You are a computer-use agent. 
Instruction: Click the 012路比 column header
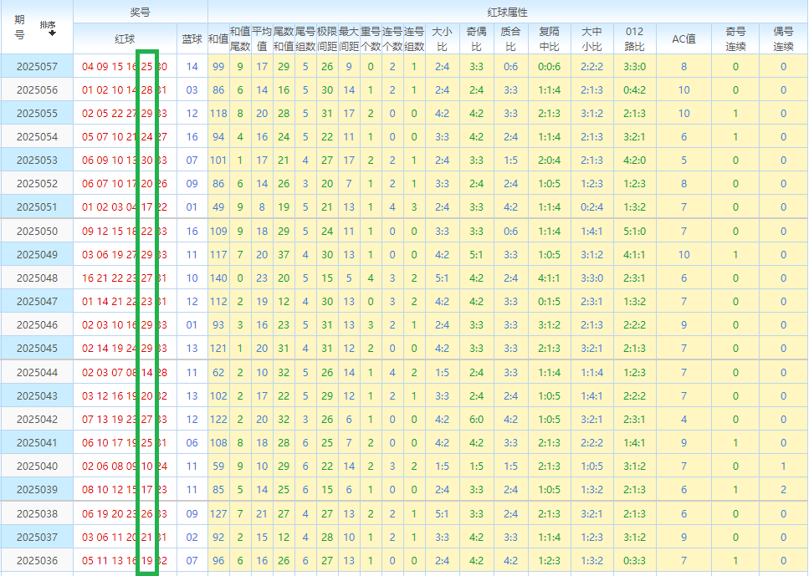pyautogui.click(x=635, y=38)
